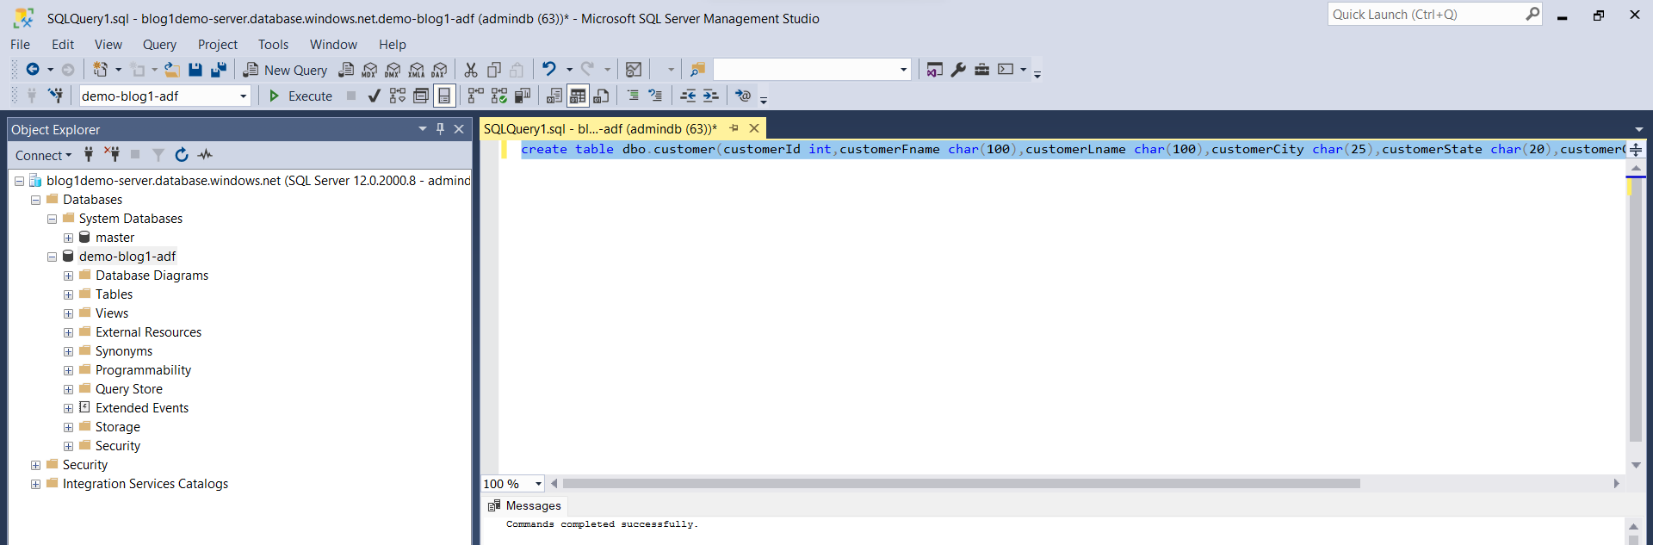The width and height of the screenshot is (1653, 545).
Task: Click the New Project icon
Action: pyautogui.click(x=101, y=70)
